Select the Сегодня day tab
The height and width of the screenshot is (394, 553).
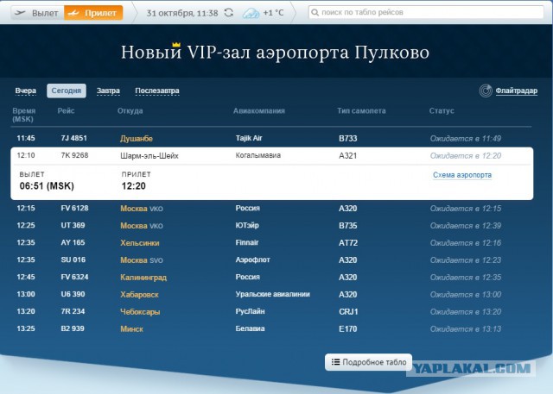point(67,91)
